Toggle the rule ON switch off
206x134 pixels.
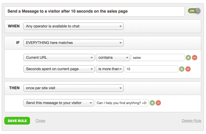(x=195, y=11)
